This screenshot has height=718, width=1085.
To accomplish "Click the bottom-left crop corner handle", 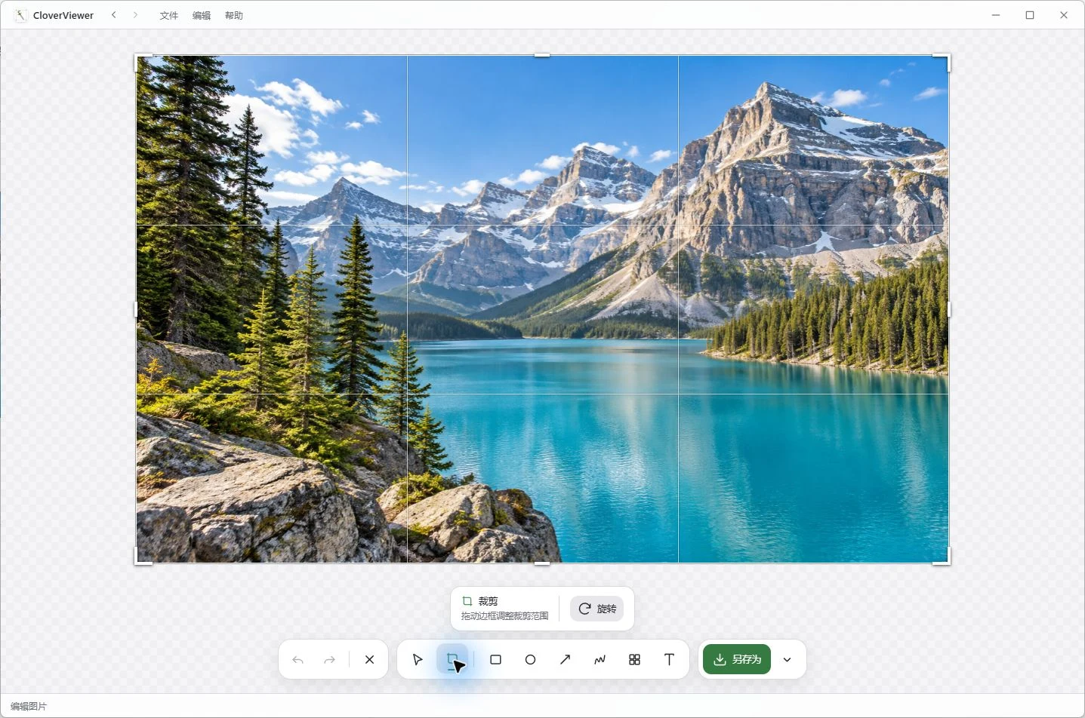I will [x=140, y=559].
